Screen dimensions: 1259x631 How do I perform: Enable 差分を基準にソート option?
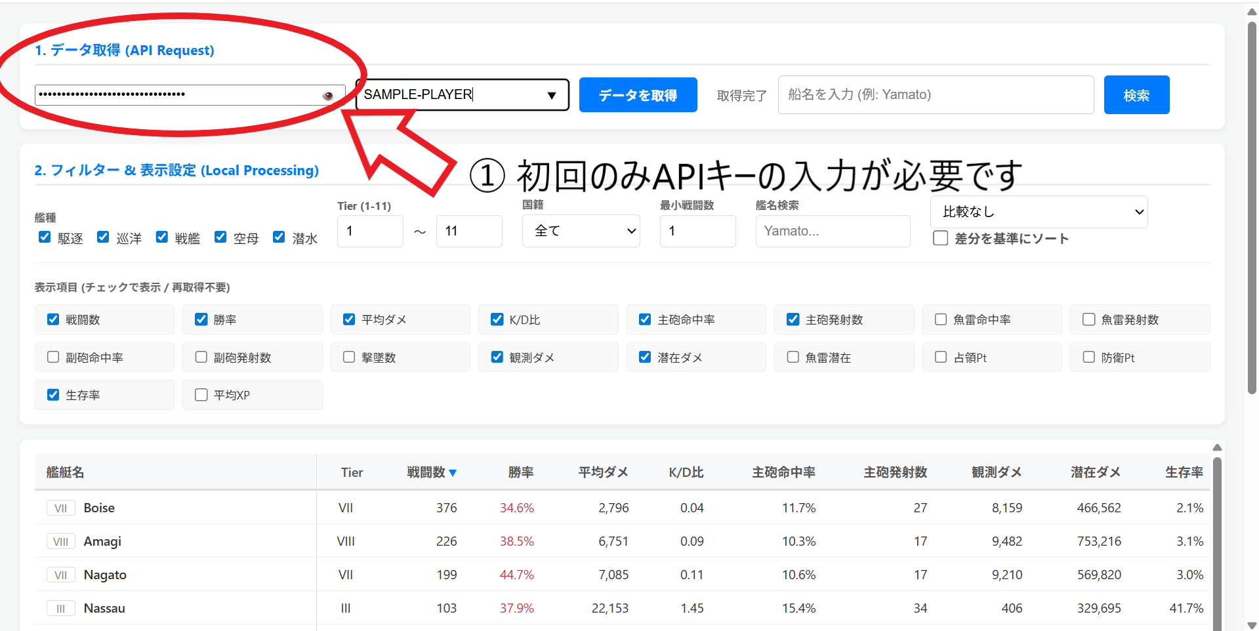[941, 238]
